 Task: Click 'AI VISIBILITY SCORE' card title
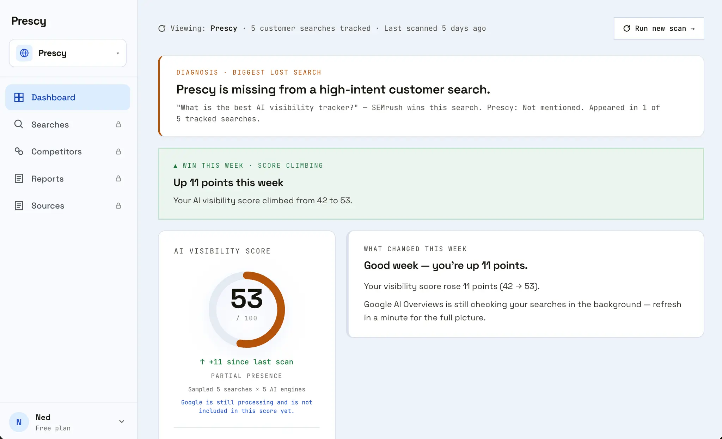[222, 251]
